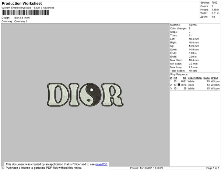The width and height of the screenshot is (221, 171).
Task: Click the Max Stitch value '10.4 mm'
Action: tap(194, 60)
